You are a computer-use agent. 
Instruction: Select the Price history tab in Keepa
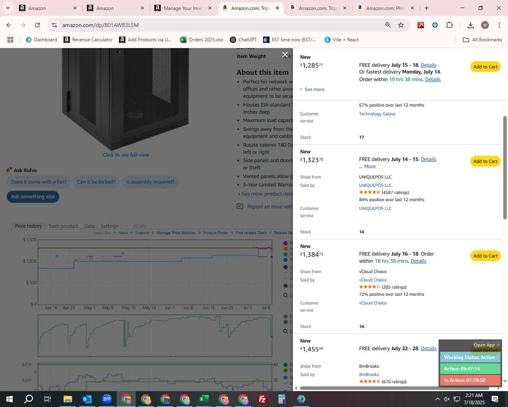pos(29,226)
